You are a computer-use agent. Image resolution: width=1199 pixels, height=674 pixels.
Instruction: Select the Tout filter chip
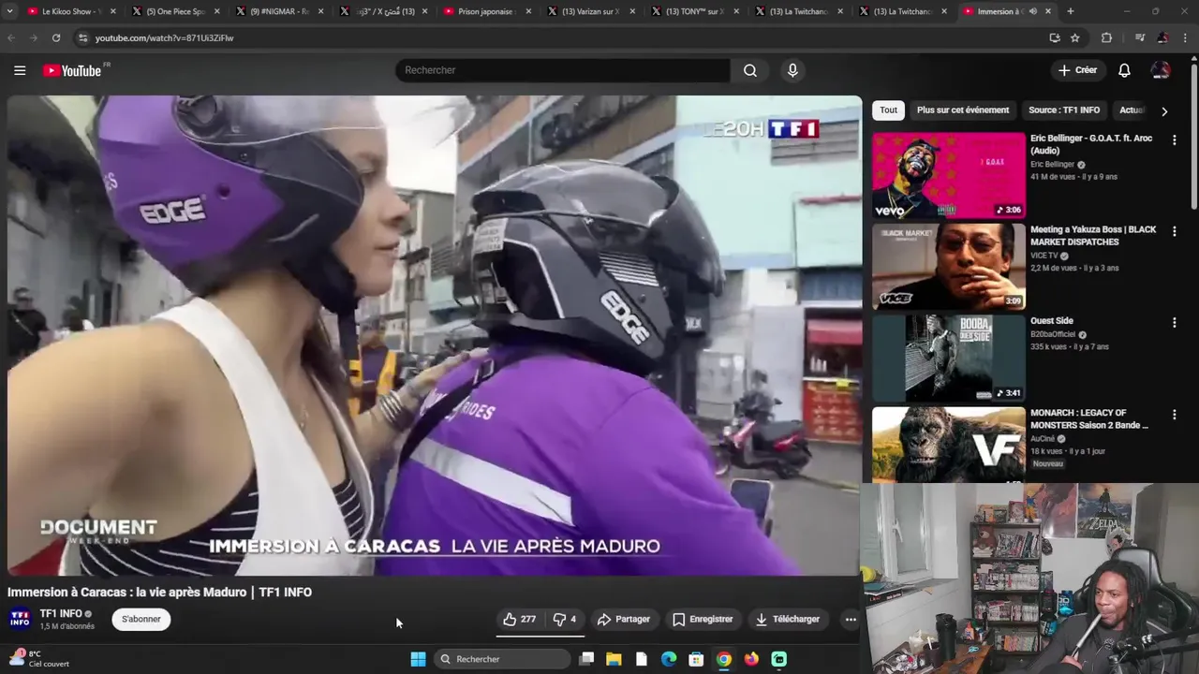(888, 110)
